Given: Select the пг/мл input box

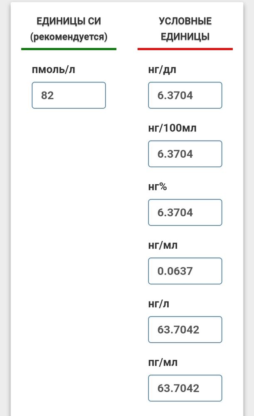Looking at the screenshot, I should 185,388.
